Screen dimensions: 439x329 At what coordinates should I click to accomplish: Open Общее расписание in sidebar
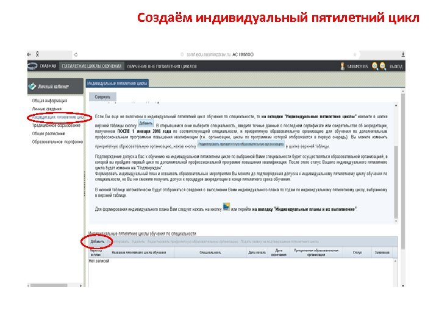point(48,133)
